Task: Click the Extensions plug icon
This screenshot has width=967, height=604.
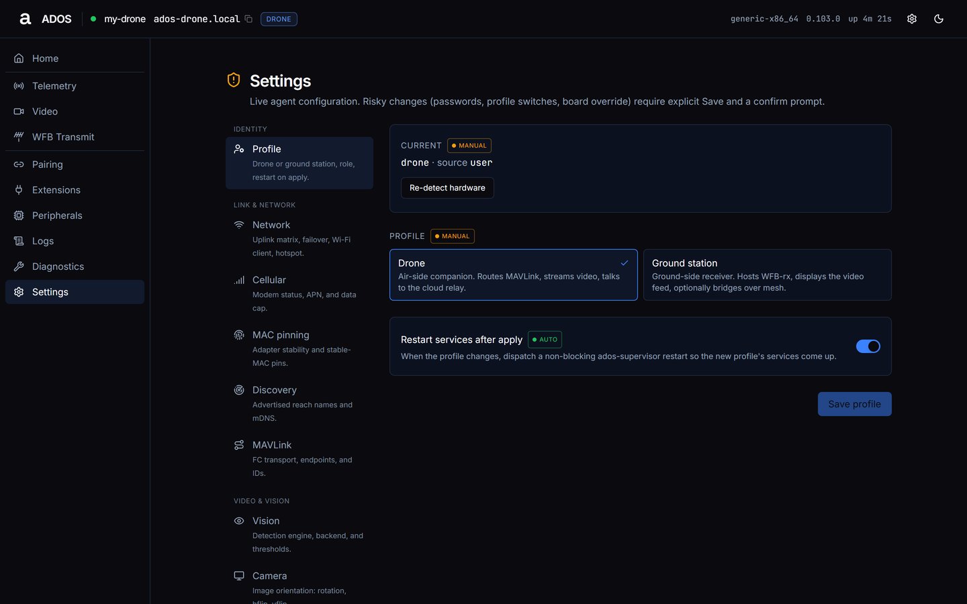Action: tap(19, 190)
